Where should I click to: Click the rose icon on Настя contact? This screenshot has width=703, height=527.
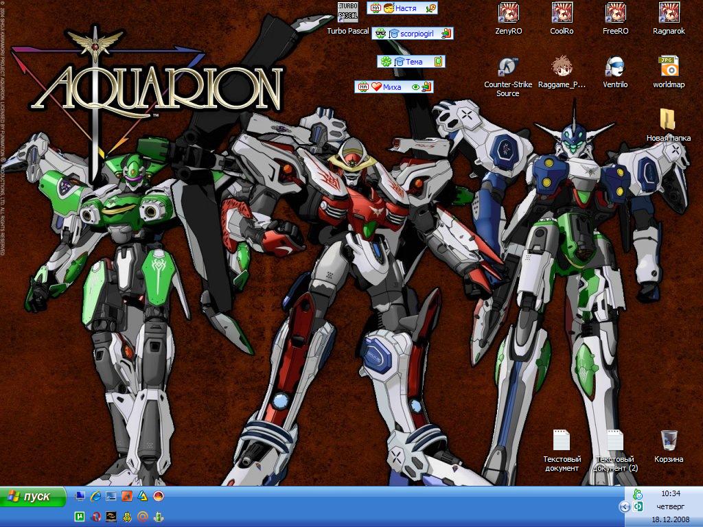(430, 8)
